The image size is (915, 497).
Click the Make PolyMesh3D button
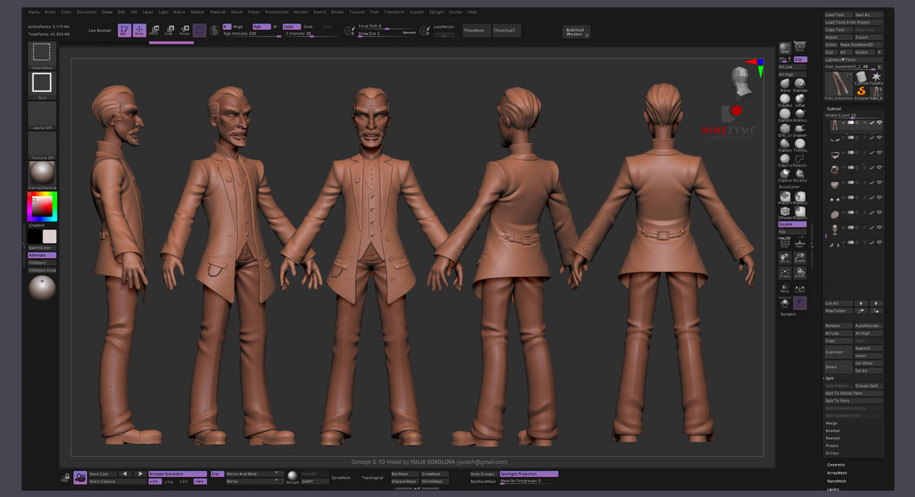tap(861, 45)
